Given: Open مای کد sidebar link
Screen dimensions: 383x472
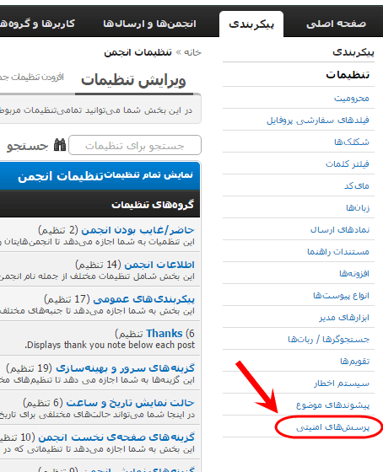Looking at the screenshot, I should [357, 185].
